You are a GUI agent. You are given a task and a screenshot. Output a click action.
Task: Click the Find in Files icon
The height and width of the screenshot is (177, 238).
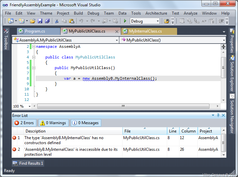click(x=166, y=21)
